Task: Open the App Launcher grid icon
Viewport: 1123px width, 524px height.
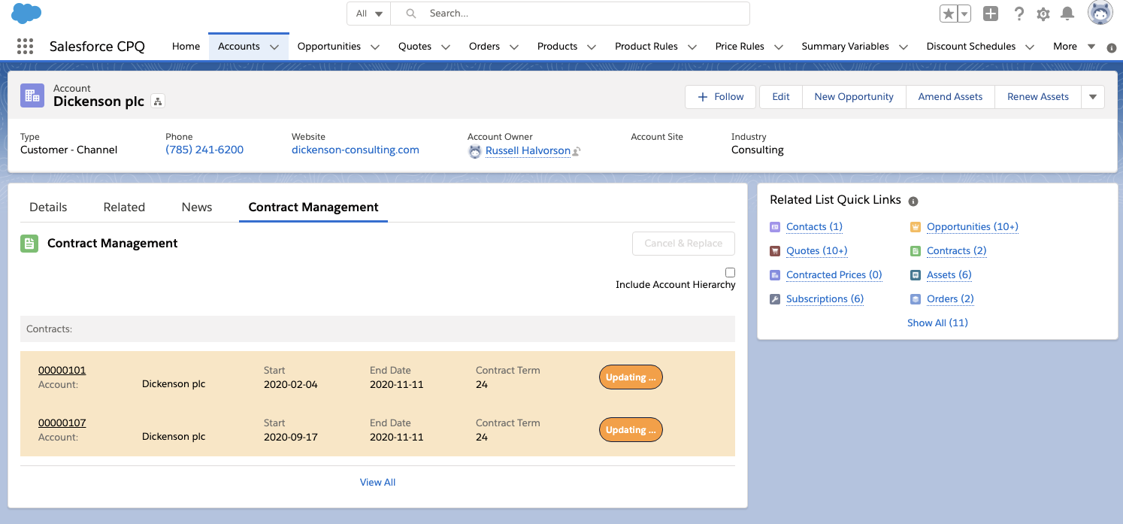Action: pyautogui.click(x=25, y=47)
